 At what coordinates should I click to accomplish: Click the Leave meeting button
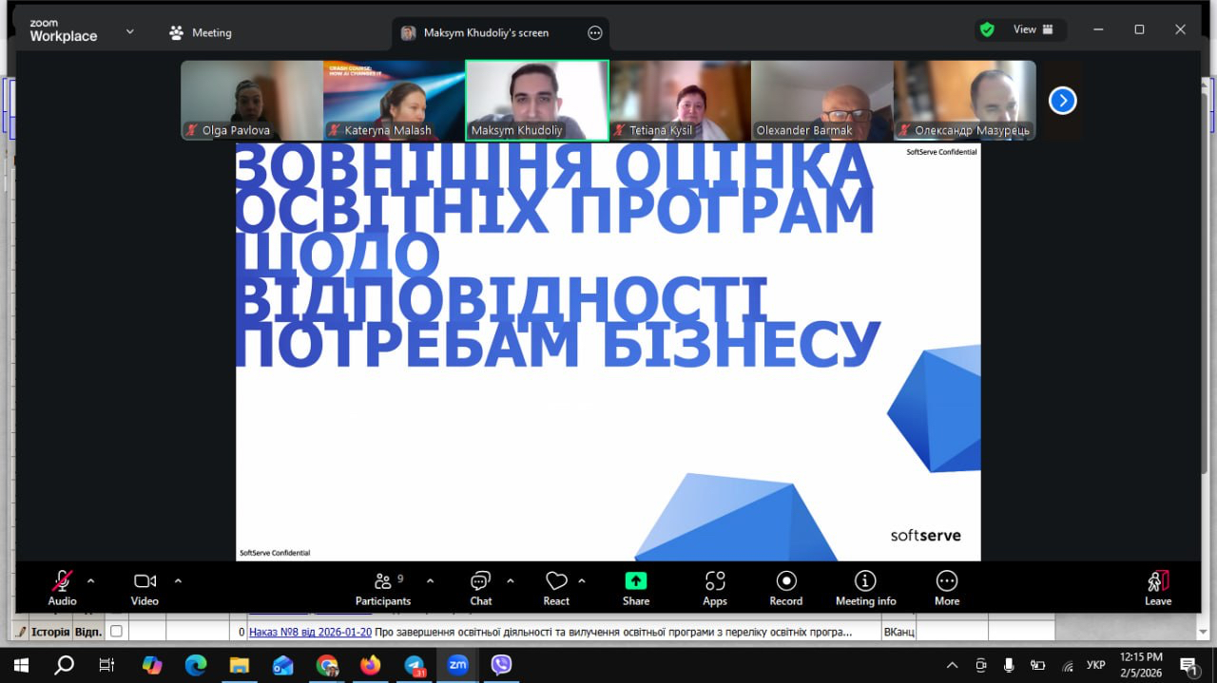(x=1157, y=587)
